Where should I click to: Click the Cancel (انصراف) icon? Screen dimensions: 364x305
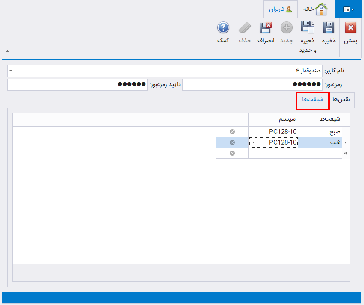[266, 28]
